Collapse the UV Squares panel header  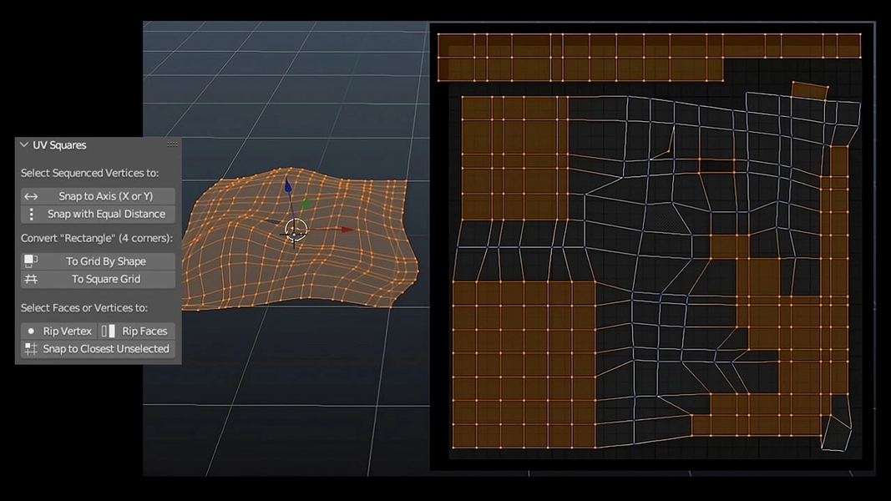(23, 144)
